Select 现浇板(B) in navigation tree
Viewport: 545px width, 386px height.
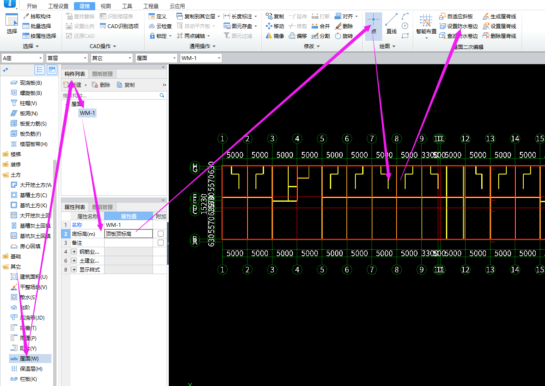tap(31, 83)
